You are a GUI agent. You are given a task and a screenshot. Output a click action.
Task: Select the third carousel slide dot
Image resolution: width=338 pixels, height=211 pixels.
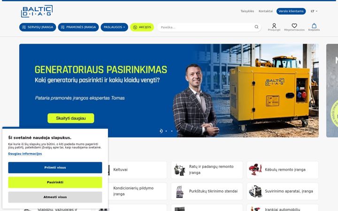pyautogui.click(x=172, y=131)
